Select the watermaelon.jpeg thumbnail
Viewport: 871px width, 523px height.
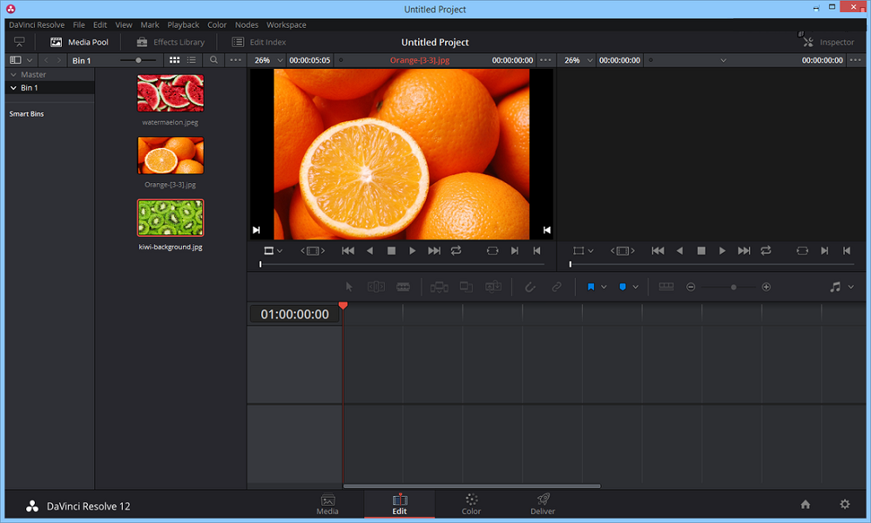(171, 93)
